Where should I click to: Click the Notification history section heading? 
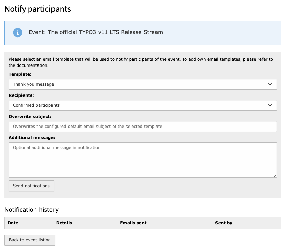(x=31, y=210)
